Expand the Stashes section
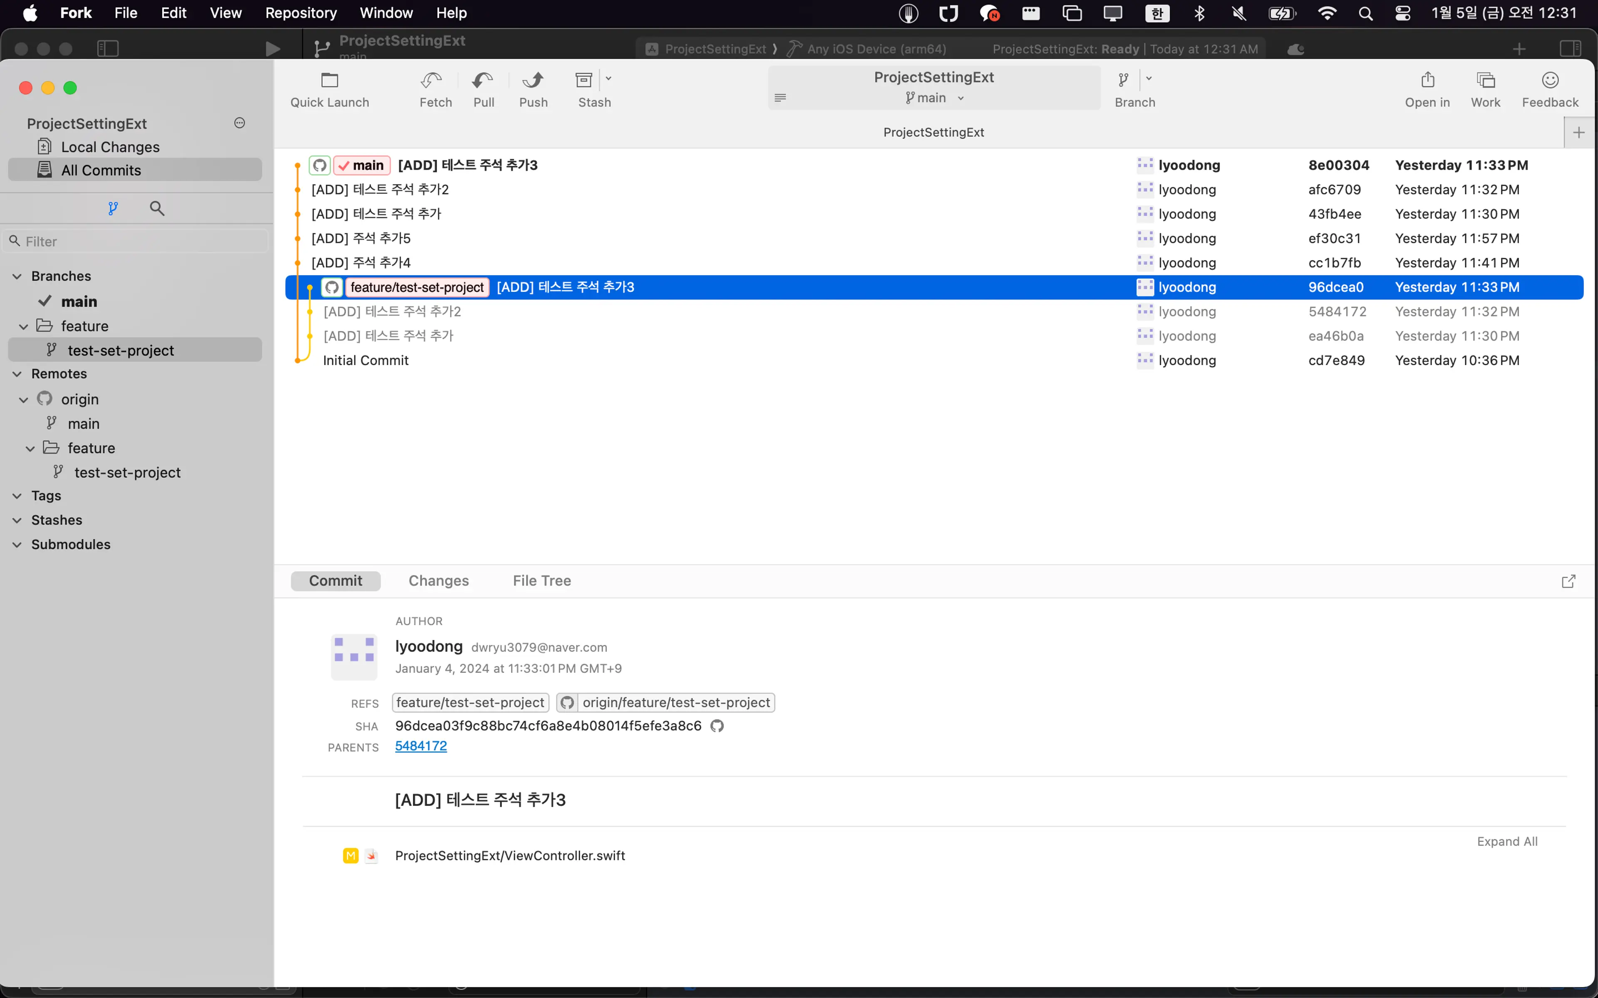The height and width of the screenshot is (998, 1598). (x=17, y=521)
